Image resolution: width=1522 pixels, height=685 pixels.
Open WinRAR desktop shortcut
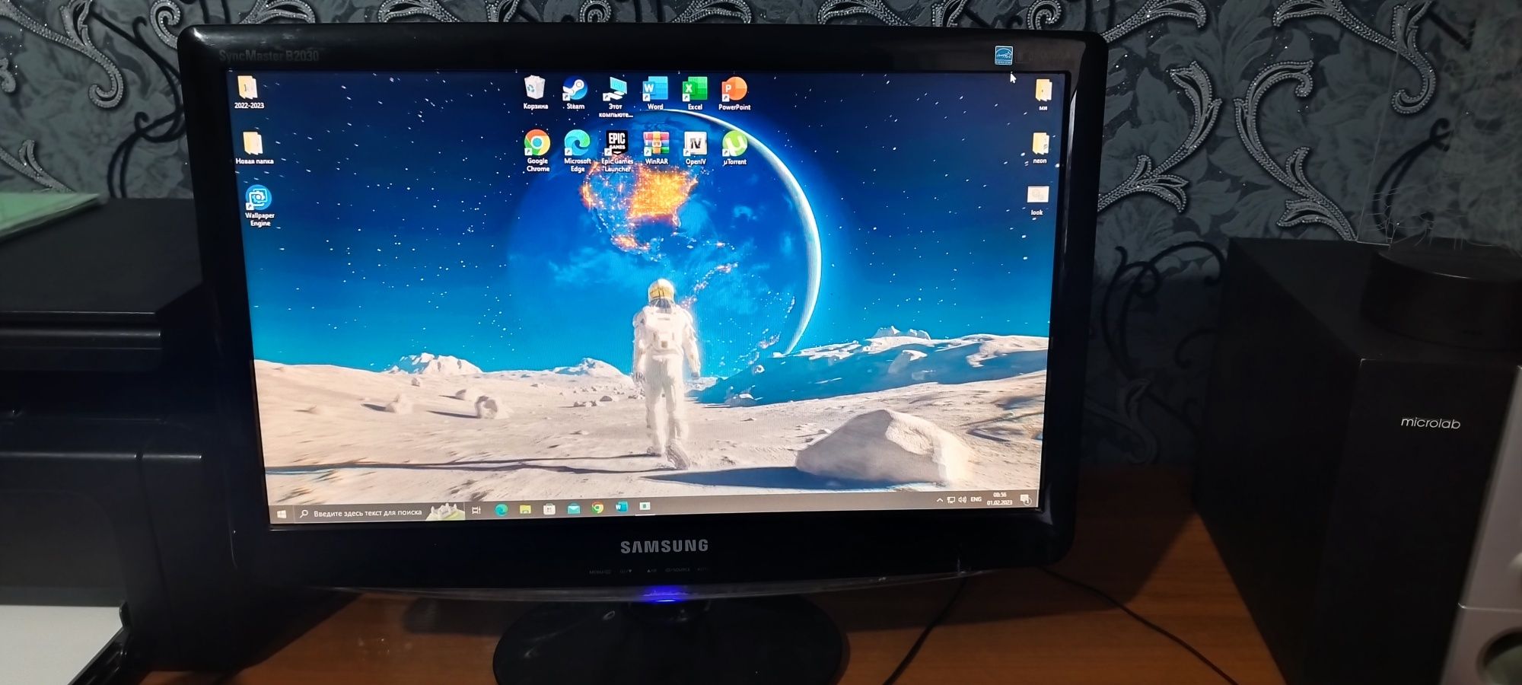656,148
